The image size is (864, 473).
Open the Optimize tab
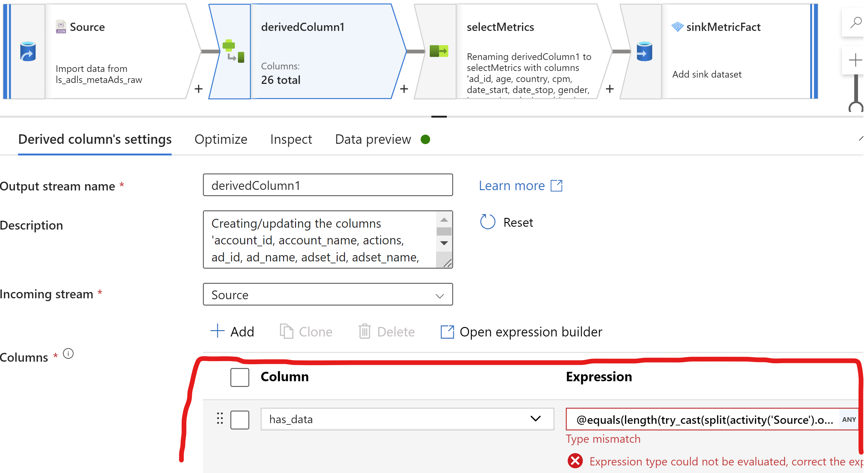point(221,139)
